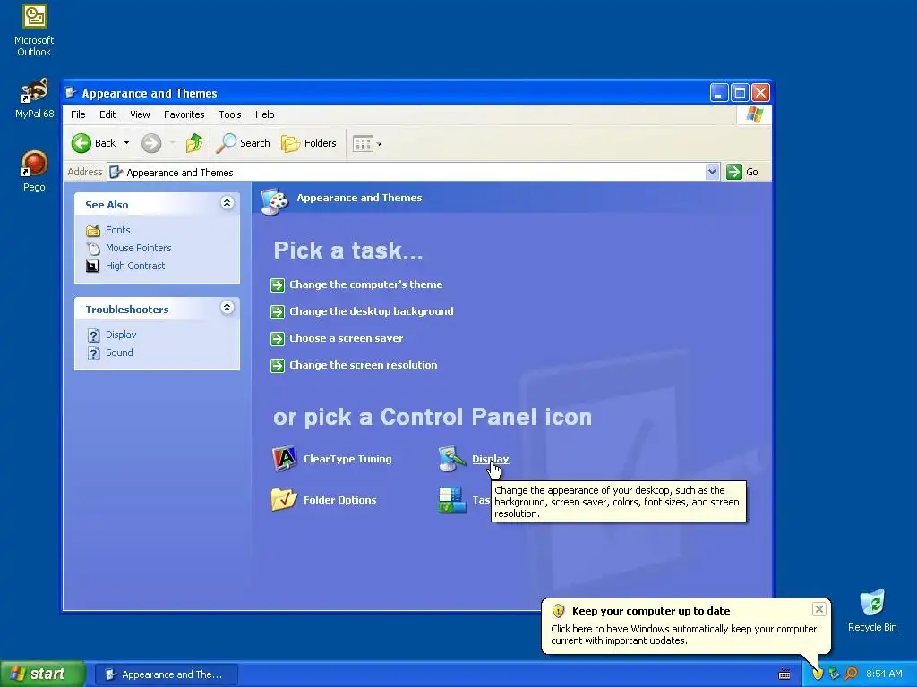Open the Favorites menu
This screenshot has height=687, width=917.
[184, 114]
